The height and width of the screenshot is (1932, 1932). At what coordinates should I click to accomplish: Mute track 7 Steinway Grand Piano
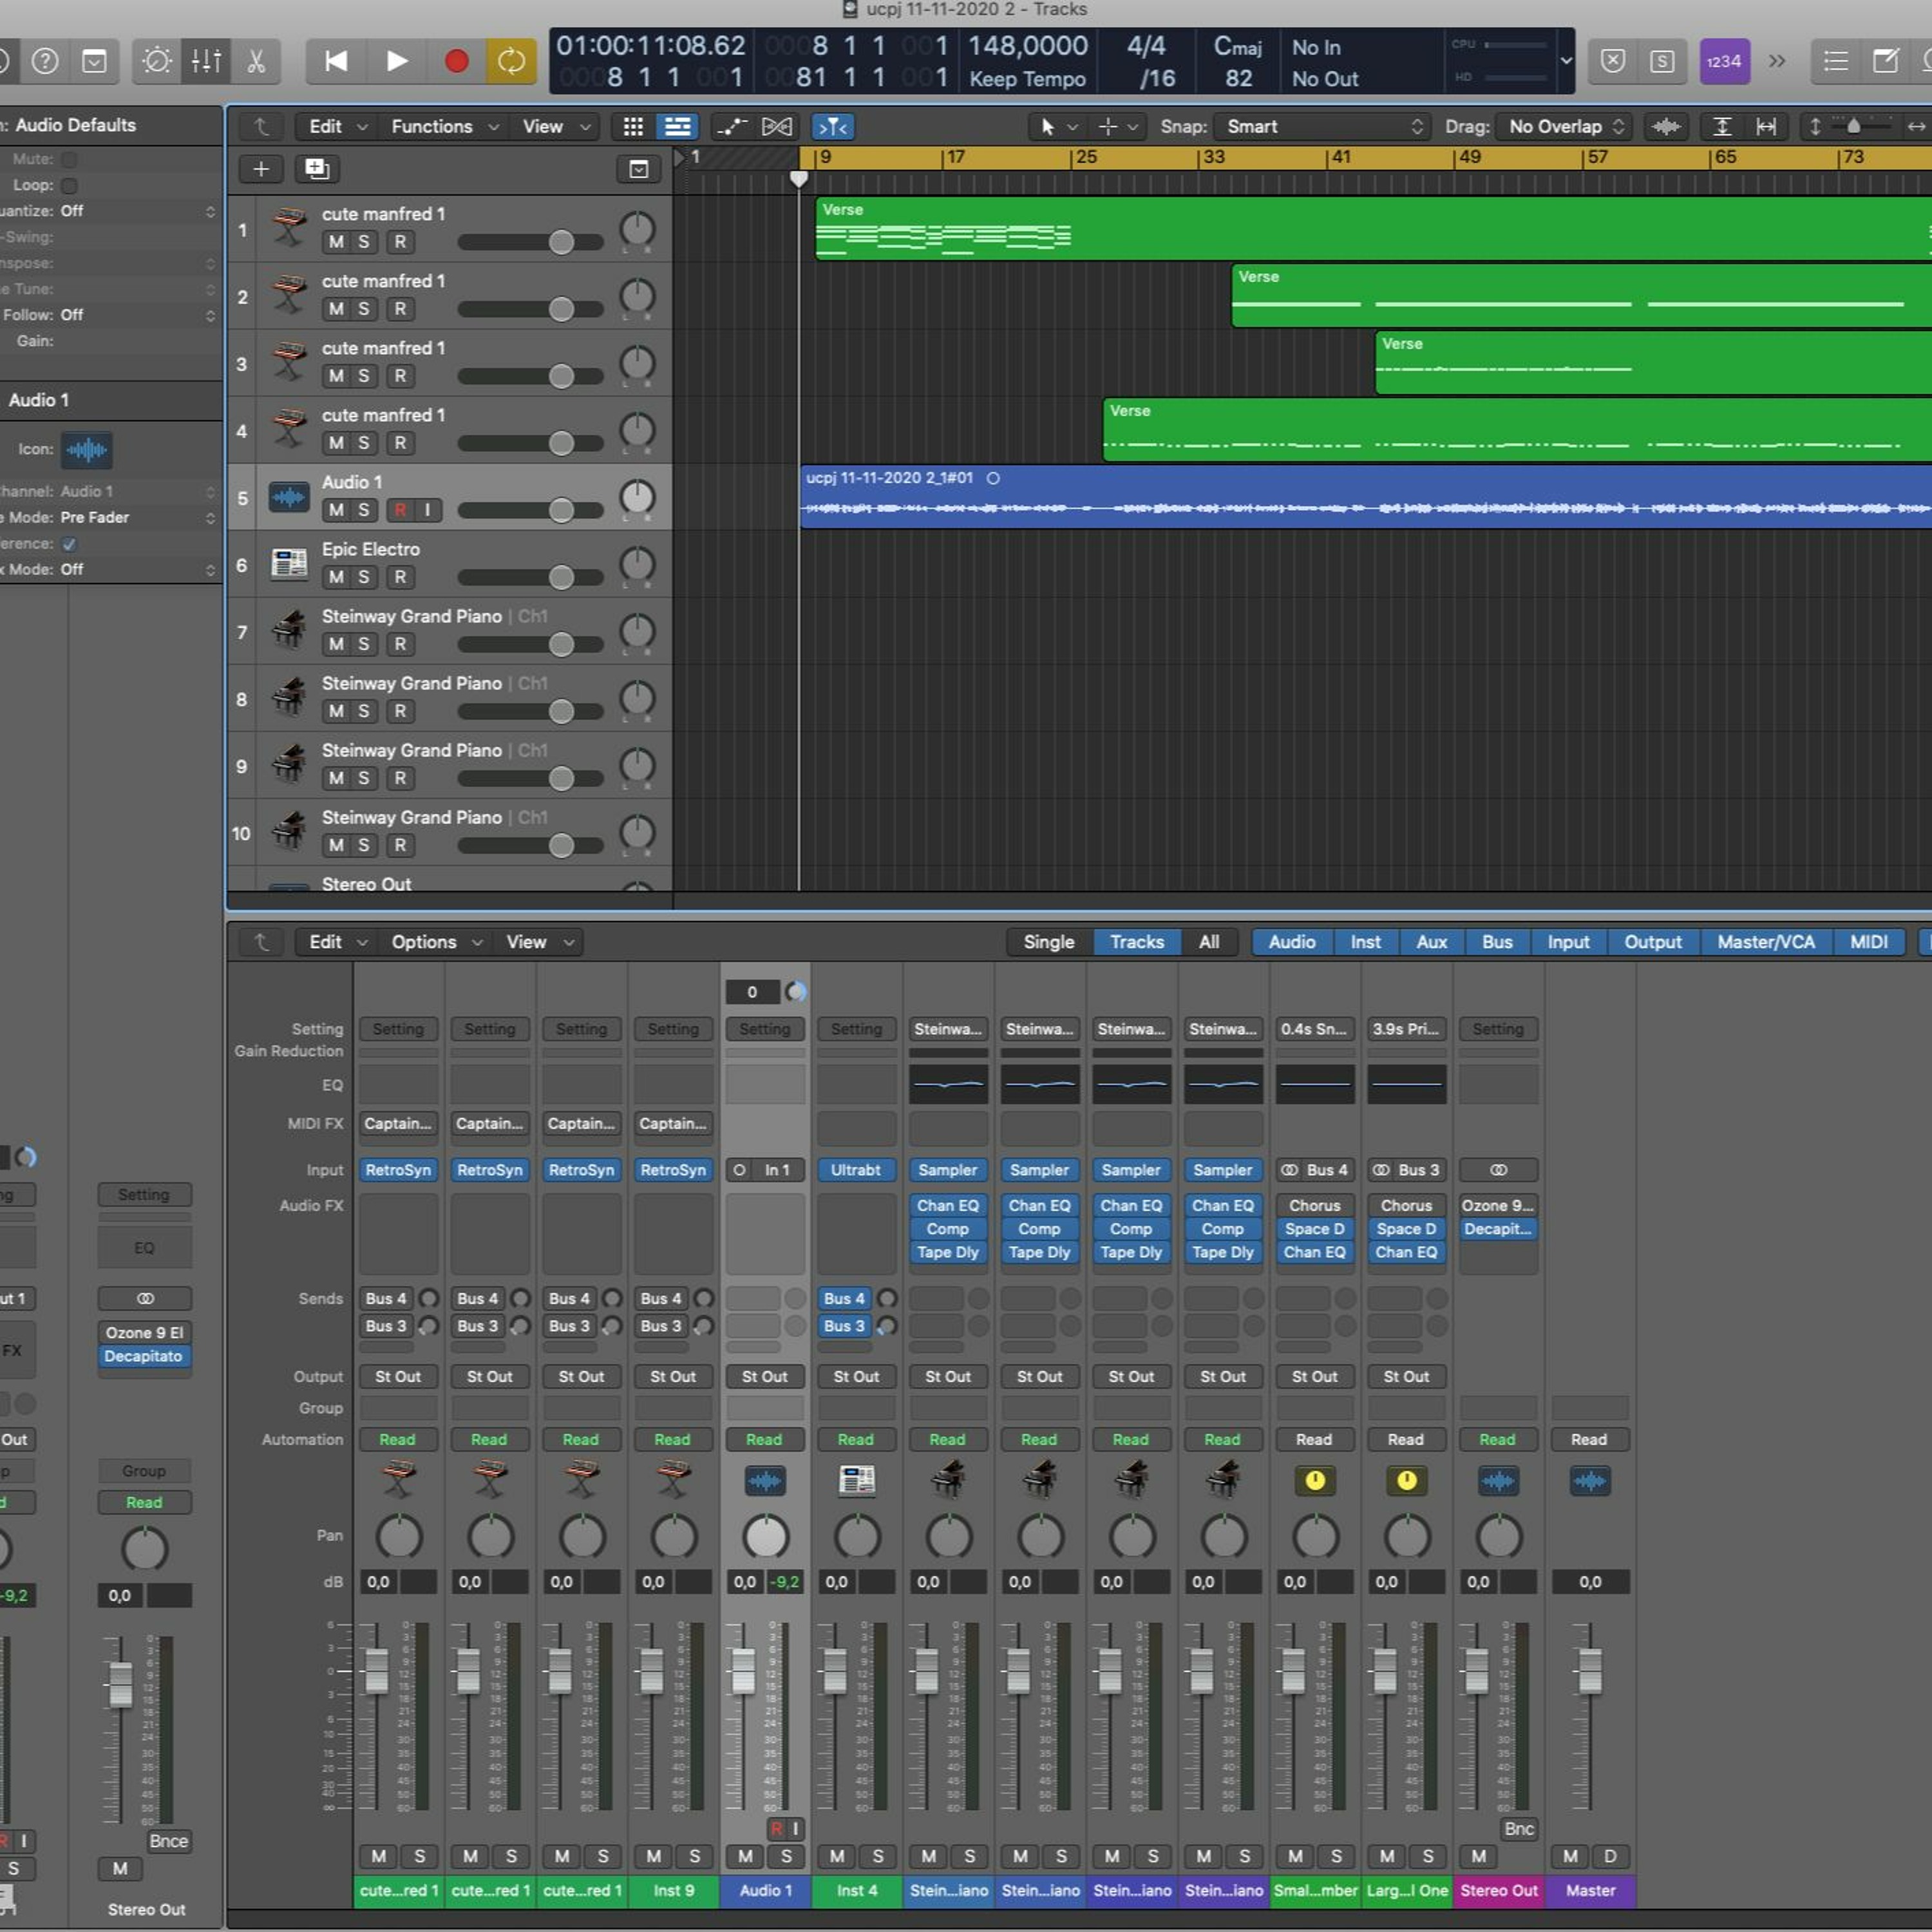tap(336, 644)
